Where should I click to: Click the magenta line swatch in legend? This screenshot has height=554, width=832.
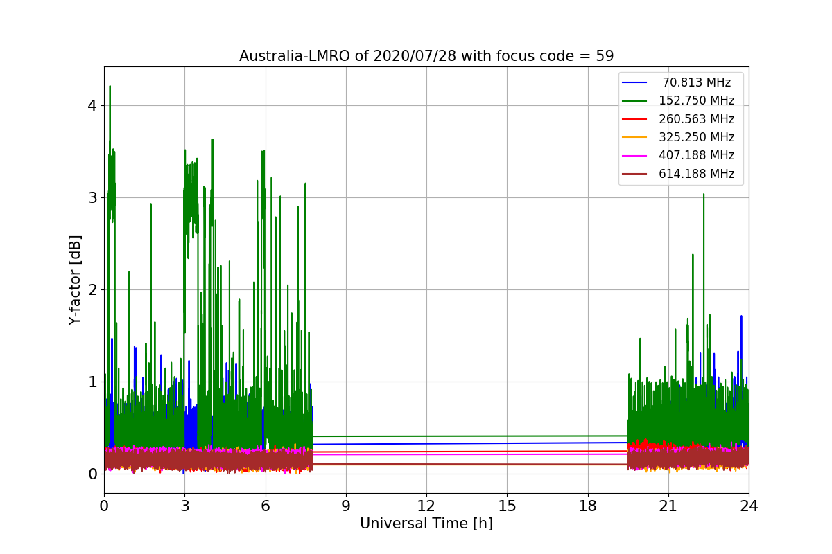635,156
